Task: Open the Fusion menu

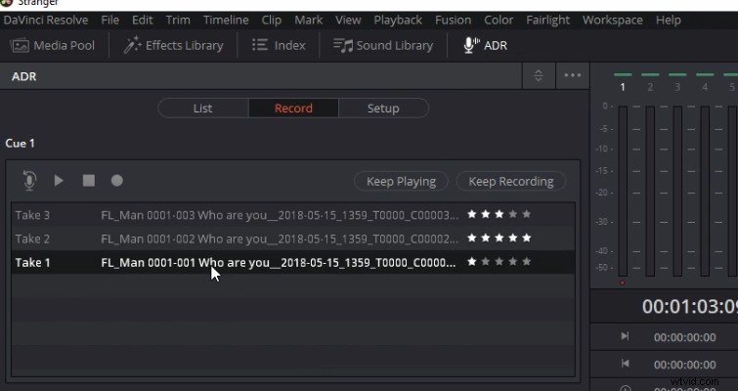Action: 453,21
